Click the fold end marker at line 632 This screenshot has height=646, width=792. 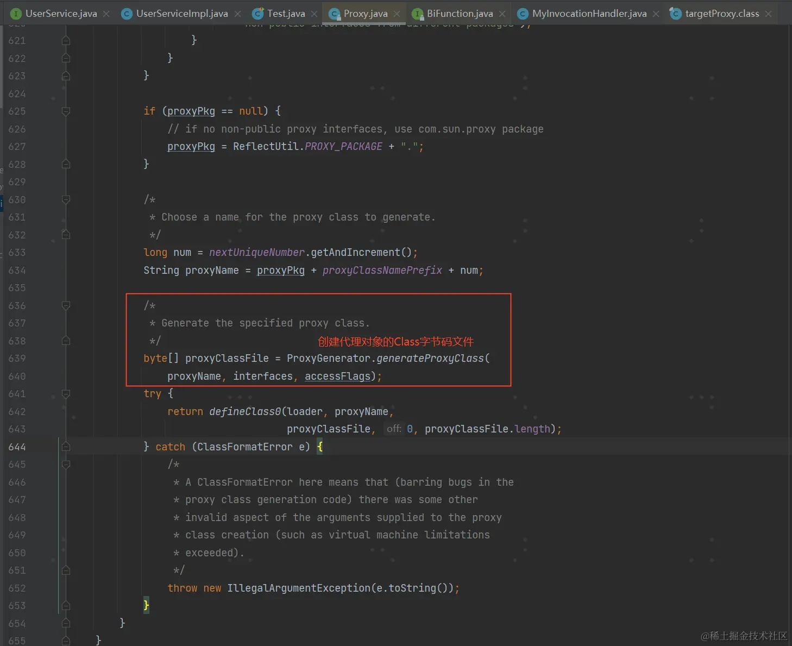[x=66, y=235]
